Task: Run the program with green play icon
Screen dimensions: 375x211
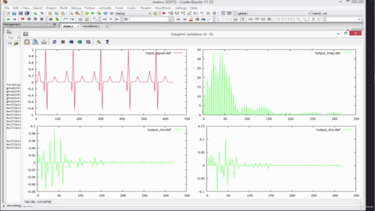Action: [93, 13]
